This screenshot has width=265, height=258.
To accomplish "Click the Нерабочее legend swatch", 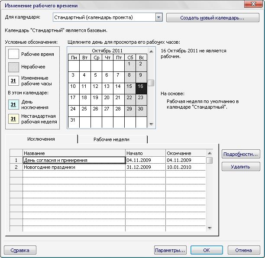I will click(14, 67).
